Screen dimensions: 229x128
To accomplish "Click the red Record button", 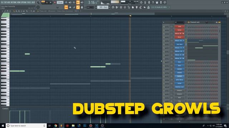I will coord(55,2).
